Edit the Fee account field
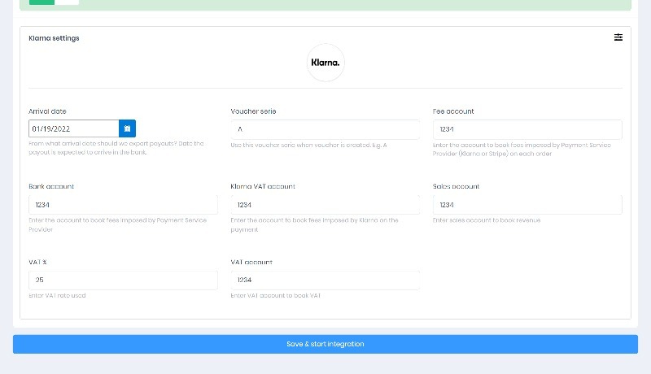This screenshot has width=651, height=374. [x=527, y=129]
